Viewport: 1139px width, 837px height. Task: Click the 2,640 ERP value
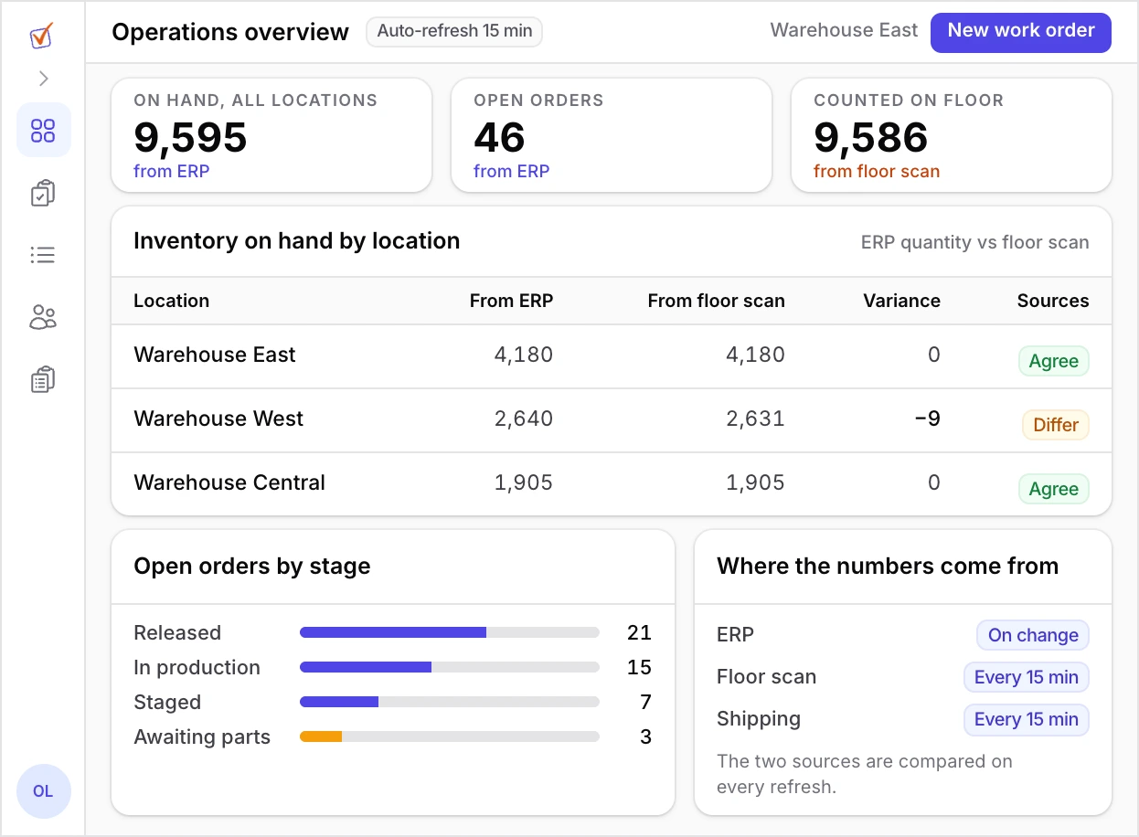tap(524, 418)
